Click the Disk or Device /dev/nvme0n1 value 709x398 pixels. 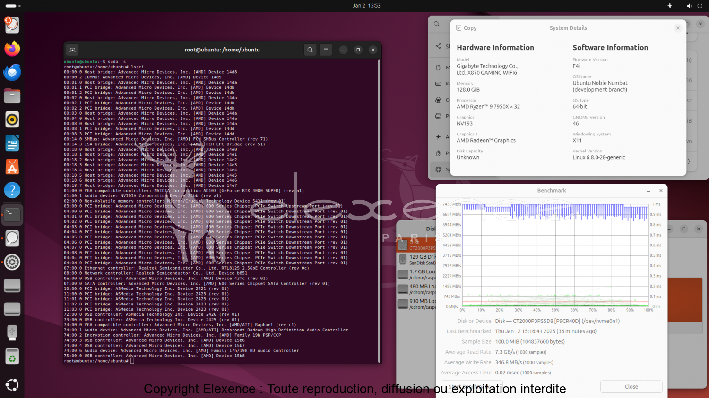click(x=557, y=321)
